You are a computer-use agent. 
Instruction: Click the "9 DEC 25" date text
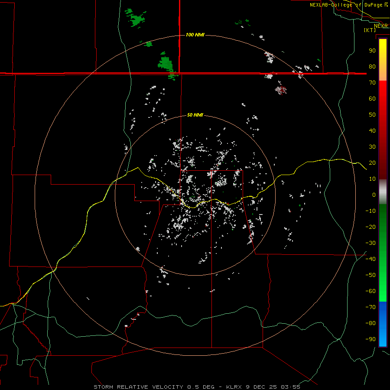(x=261, y=387)
